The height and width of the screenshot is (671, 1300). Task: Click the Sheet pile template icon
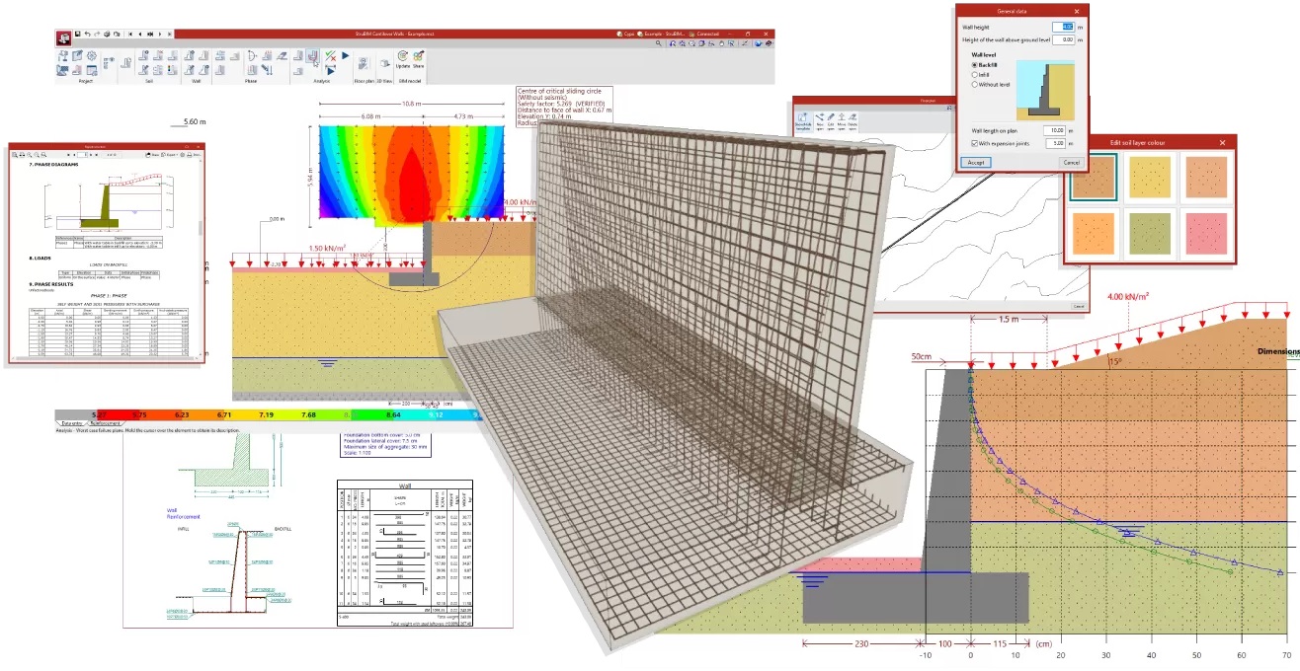coord(801,119)
